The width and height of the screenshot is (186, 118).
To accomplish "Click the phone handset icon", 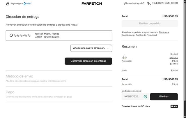I will pyautogui.click(x=149, y=4).
